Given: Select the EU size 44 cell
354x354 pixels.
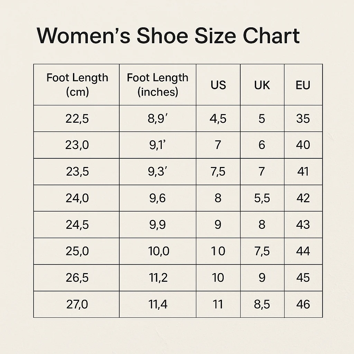Looking at the screenshot, I should pos(303,251).
